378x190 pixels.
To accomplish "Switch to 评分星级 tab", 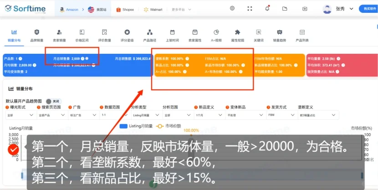I will click(127, 36).
